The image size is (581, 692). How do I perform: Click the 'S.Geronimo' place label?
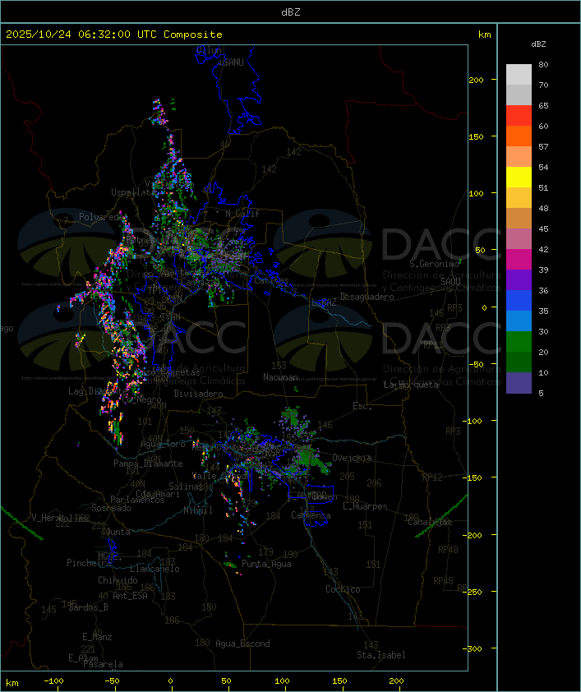[434, 264]
